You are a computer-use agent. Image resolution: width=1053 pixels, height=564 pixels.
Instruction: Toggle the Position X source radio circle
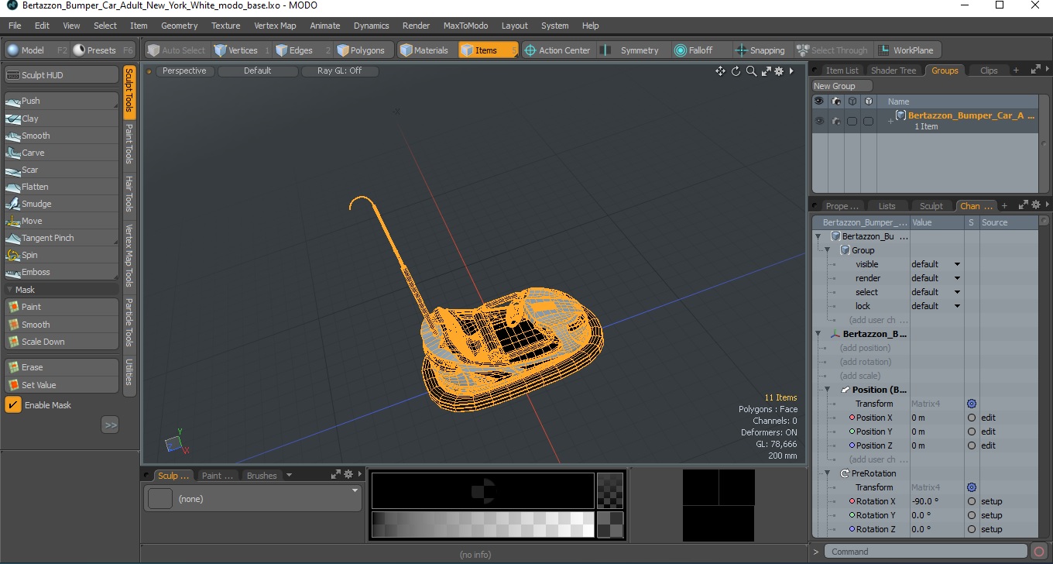[x=972, y=418]
